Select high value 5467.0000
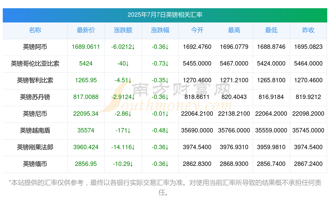Image resolution: width=330 pixels, height=201 pixels. [234, 64]
